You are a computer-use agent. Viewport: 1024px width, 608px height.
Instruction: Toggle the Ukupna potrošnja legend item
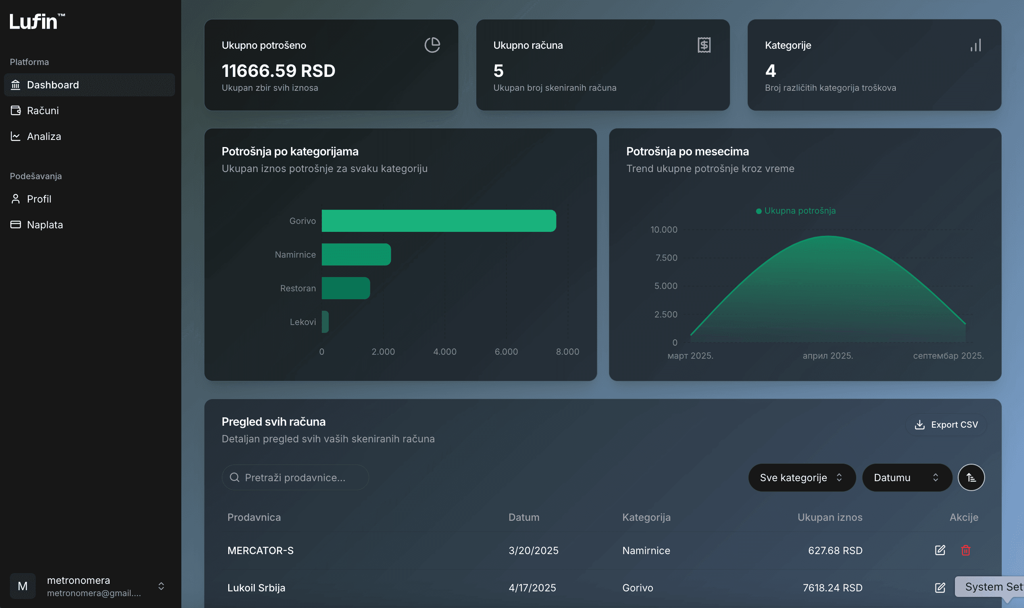795,210
